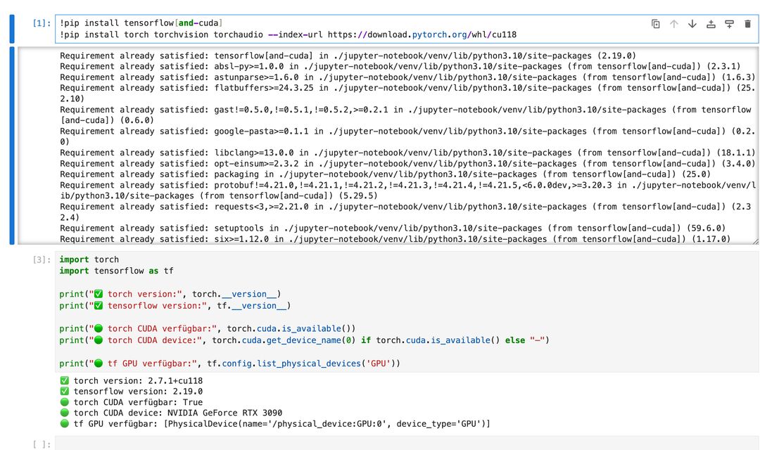Viewport: 760px width, 450px height.
Task: Click the 'import torch' code line
Action: [x=89, y=259]
